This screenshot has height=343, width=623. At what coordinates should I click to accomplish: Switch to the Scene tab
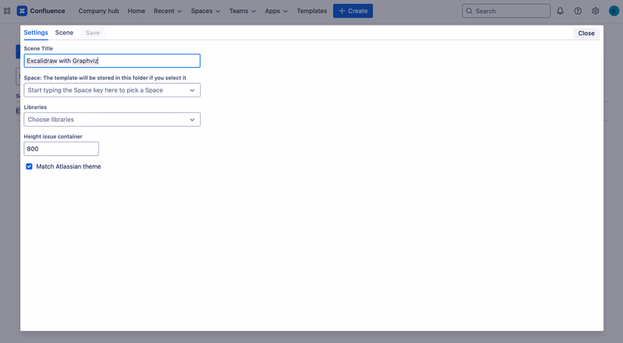(64, 33)
